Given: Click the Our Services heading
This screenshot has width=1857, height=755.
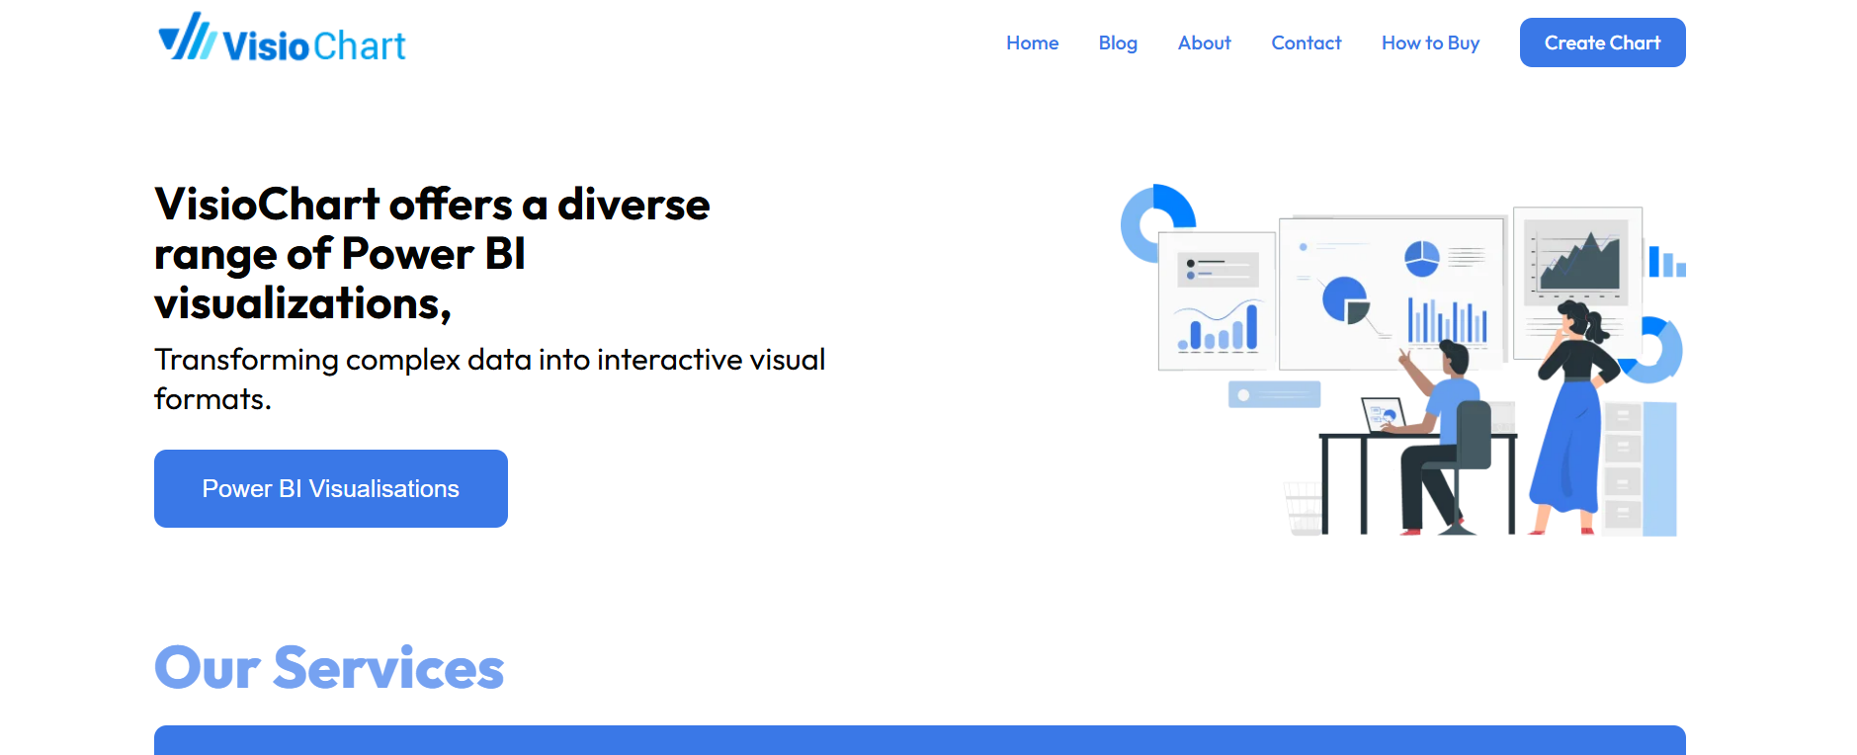Looking at the screenshot, I should point(329,668).
